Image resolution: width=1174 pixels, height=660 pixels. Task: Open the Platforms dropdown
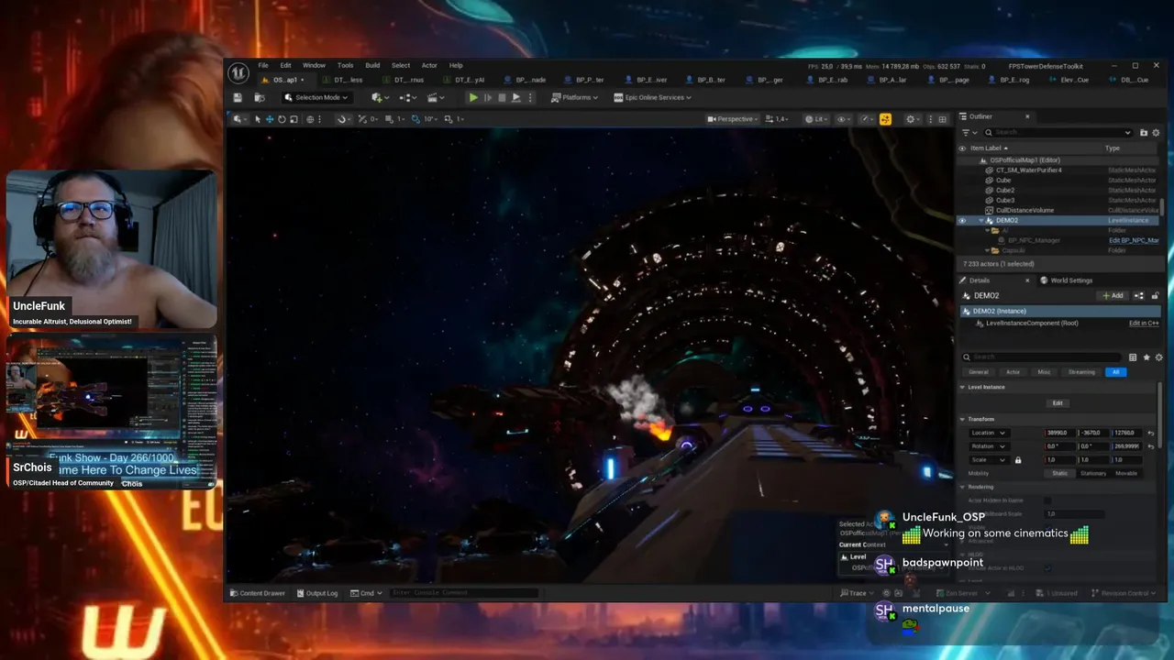coord(575,97)
